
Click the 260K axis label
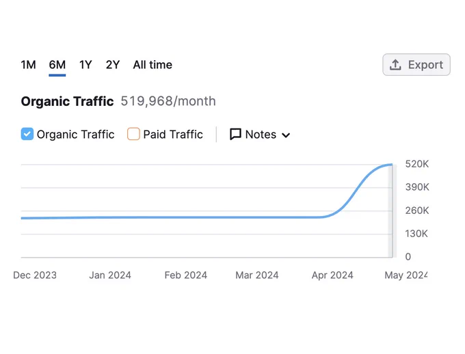pyautogui.click(x=417, y=210)
